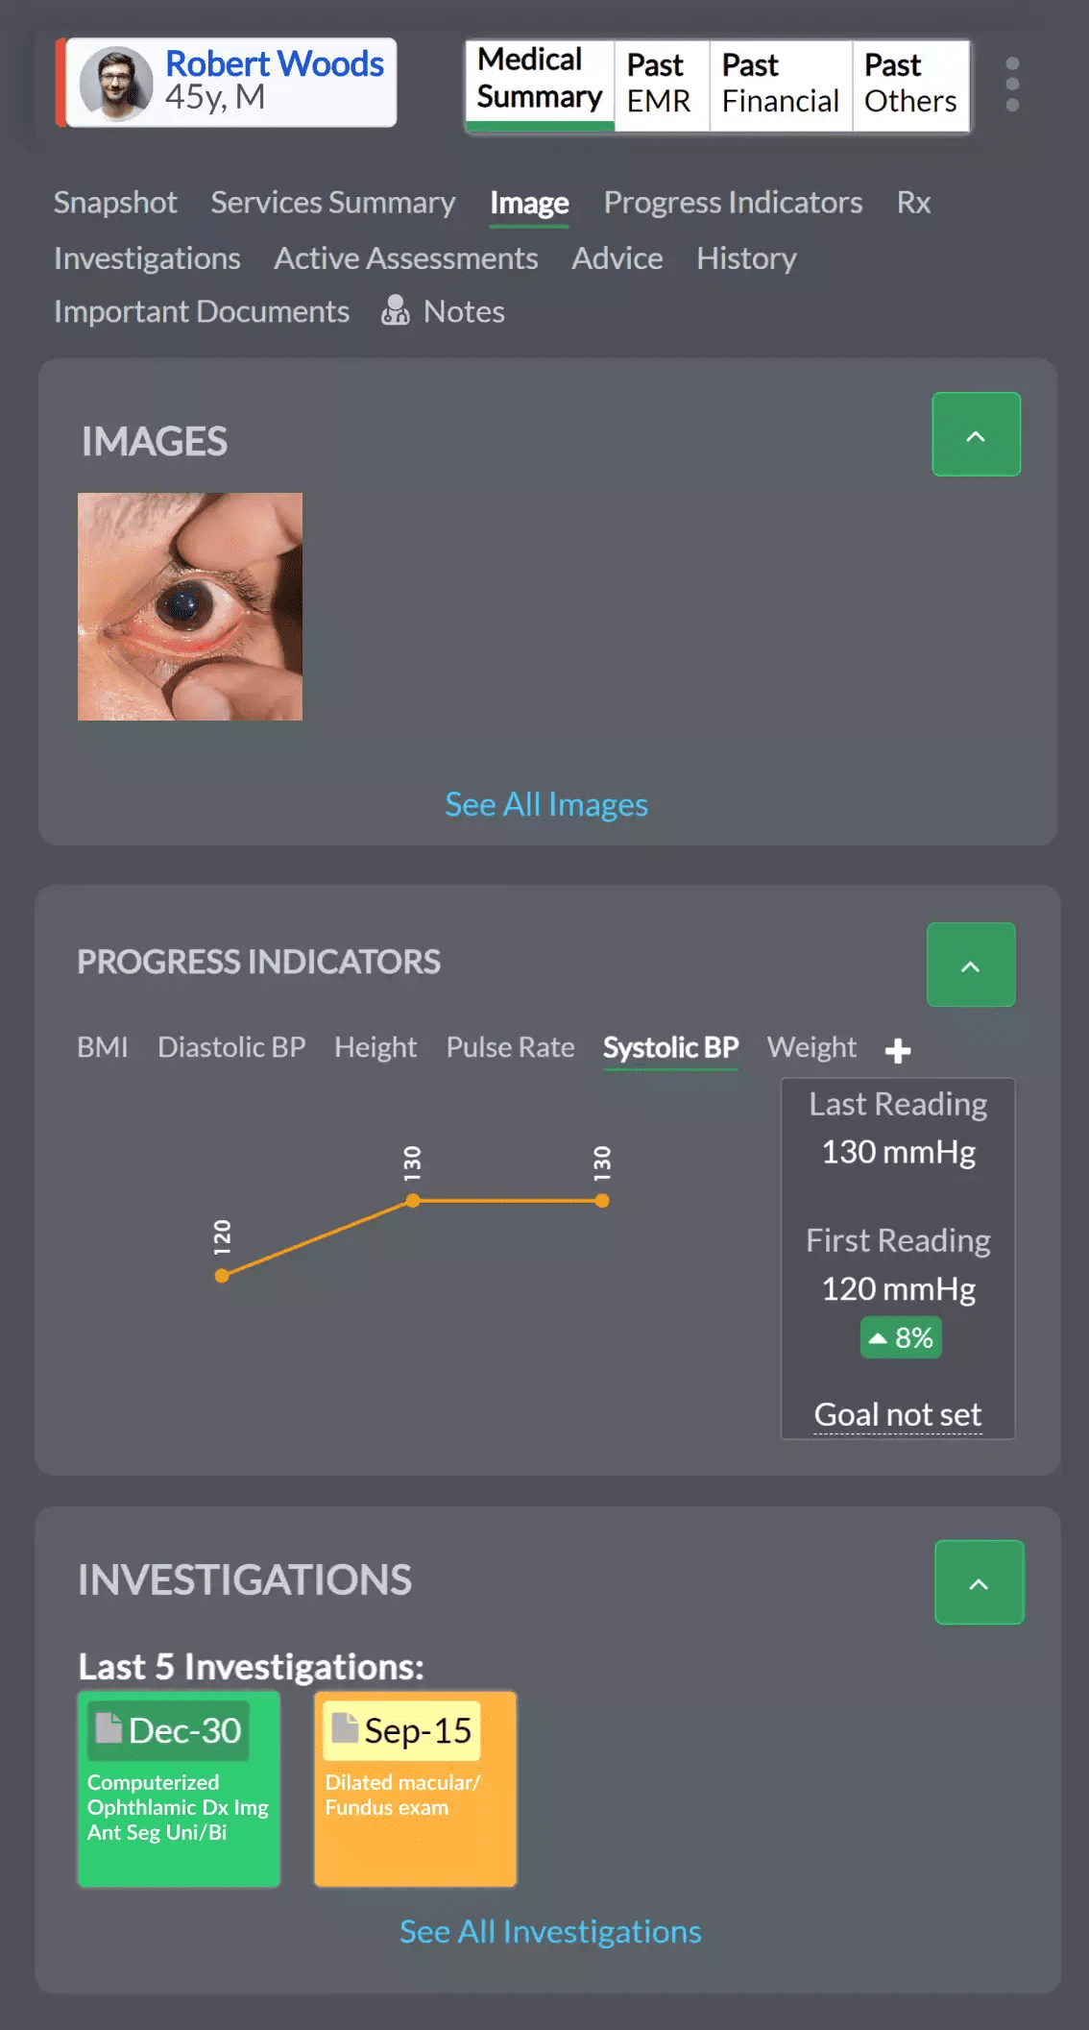Viewport: 1089px width, 2030px height.
Task: Jump to Active Assessments section
Action: [x=406, y=258]
